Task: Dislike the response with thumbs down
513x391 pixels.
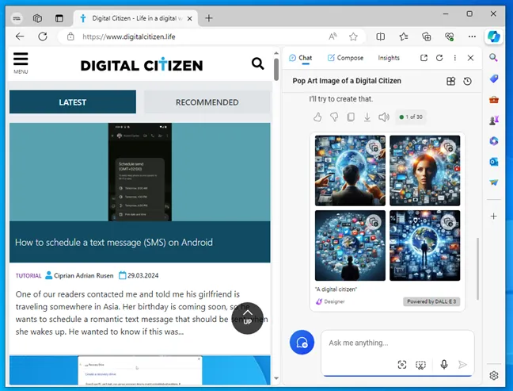Action: (x=334, y=117)
